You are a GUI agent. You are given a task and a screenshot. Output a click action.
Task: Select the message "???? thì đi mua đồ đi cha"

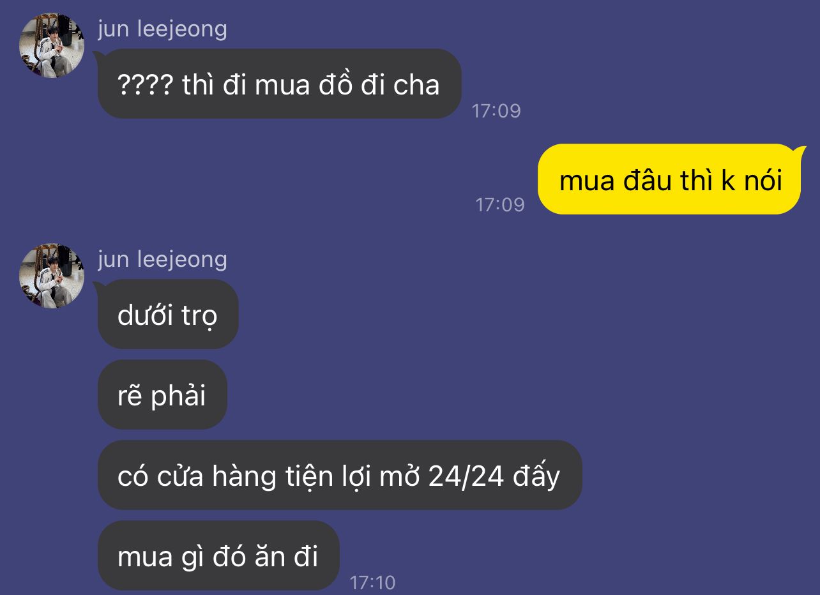(279, 84)
